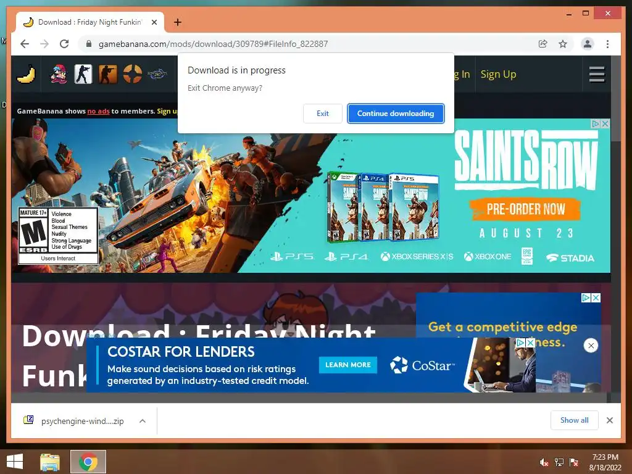The height and width of the screenshot is (474, 632).
Task: Close the Saints Row banner ad
Action: point(605,123)
